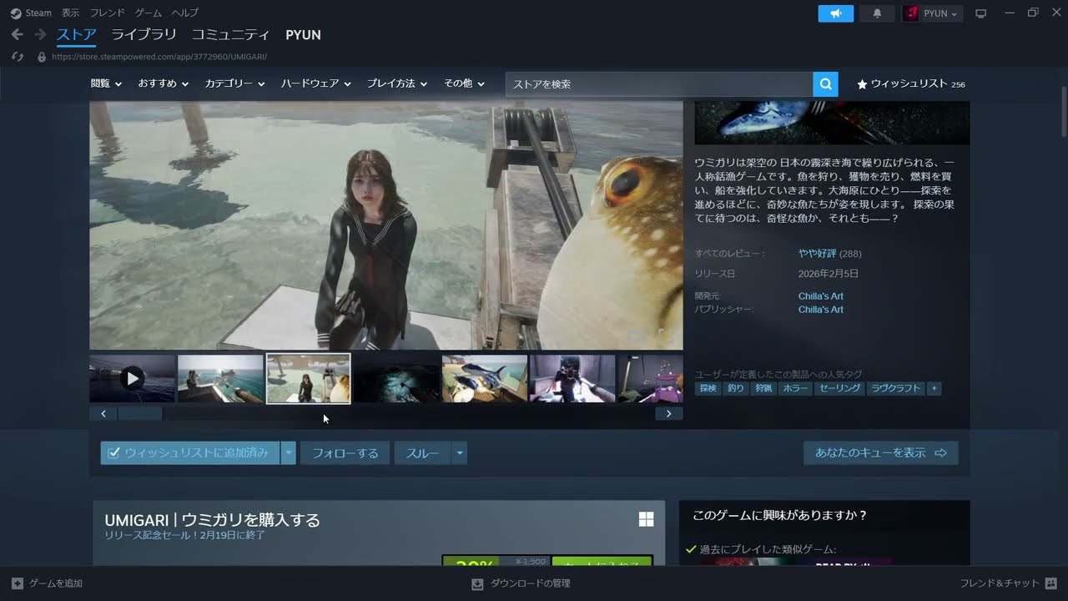Viewport: 1068px width, 601px height.
Task: Open the ゲーム menu
Action: tap(148, 13)
